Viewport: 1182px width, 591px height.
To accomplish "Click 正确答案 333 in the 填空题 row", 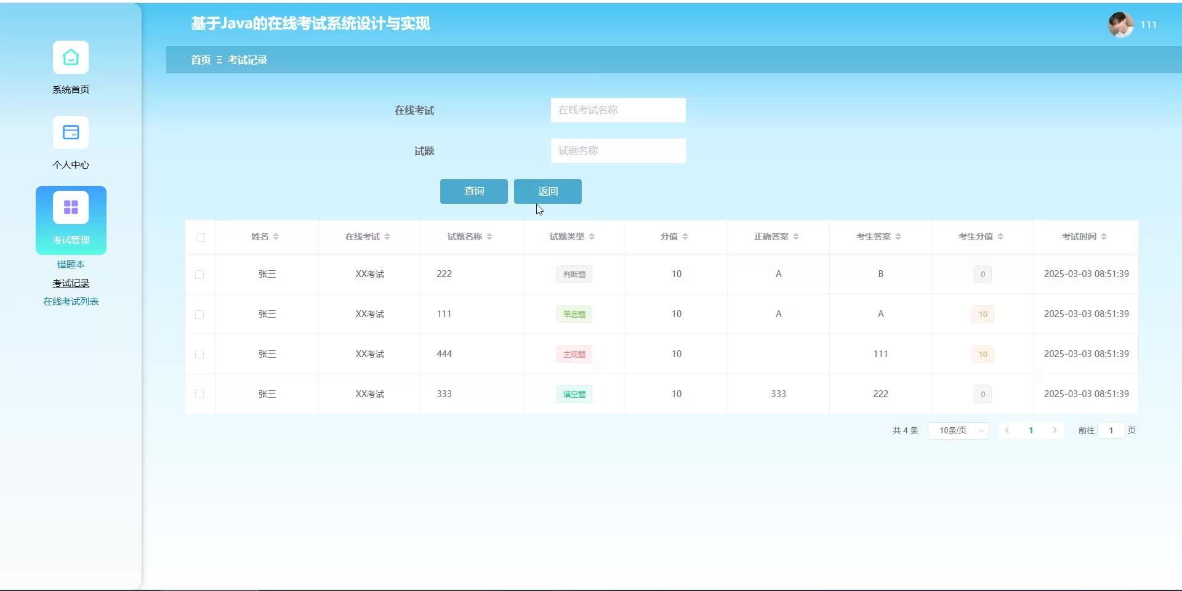I will pyautogui.click(x=779, y=394).
